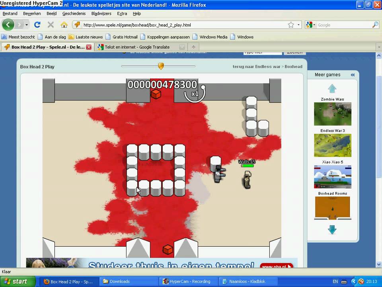Open the Zombie Wars game thumbnail
This screenshot has width=382, height=287.
(x=333, y=114)
